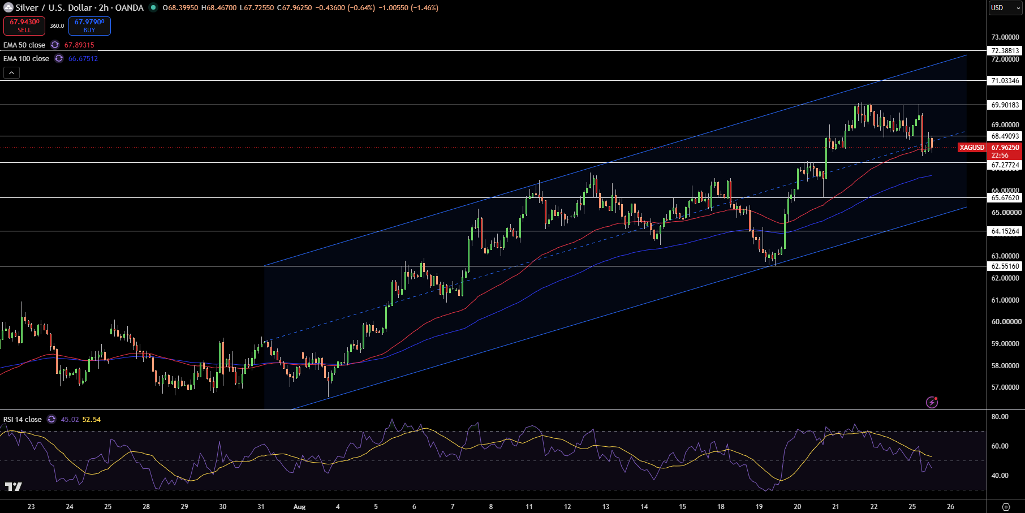The width and height of the screenshot is (1025, 513).
Task: Collapse the indicator legend chevron
Action: (x=11, y=72)
